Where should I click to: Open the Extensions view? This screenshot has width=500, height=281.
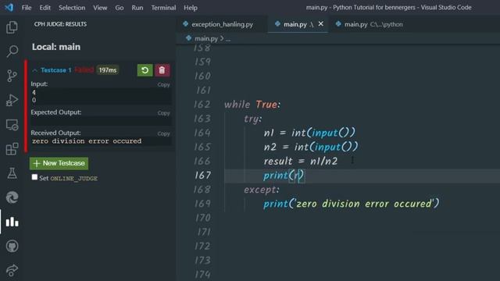click(x=12, y=149)
